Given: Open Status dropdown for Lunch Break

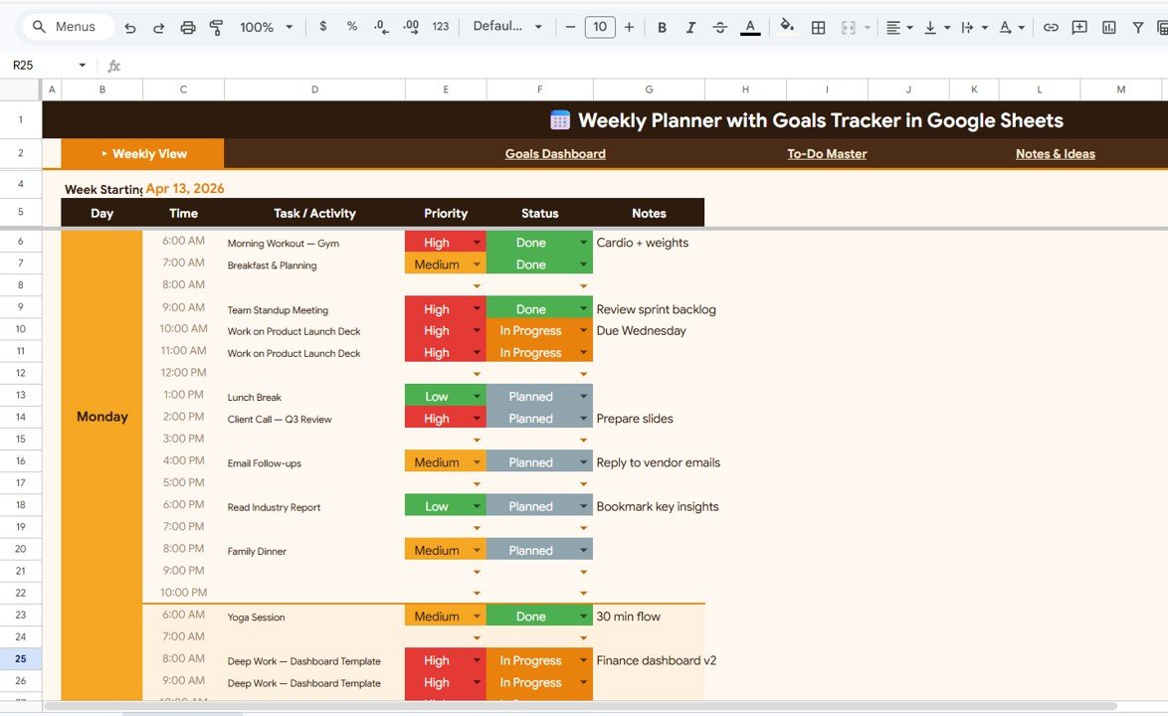Looking at the screenshot, I should point(583,397).
